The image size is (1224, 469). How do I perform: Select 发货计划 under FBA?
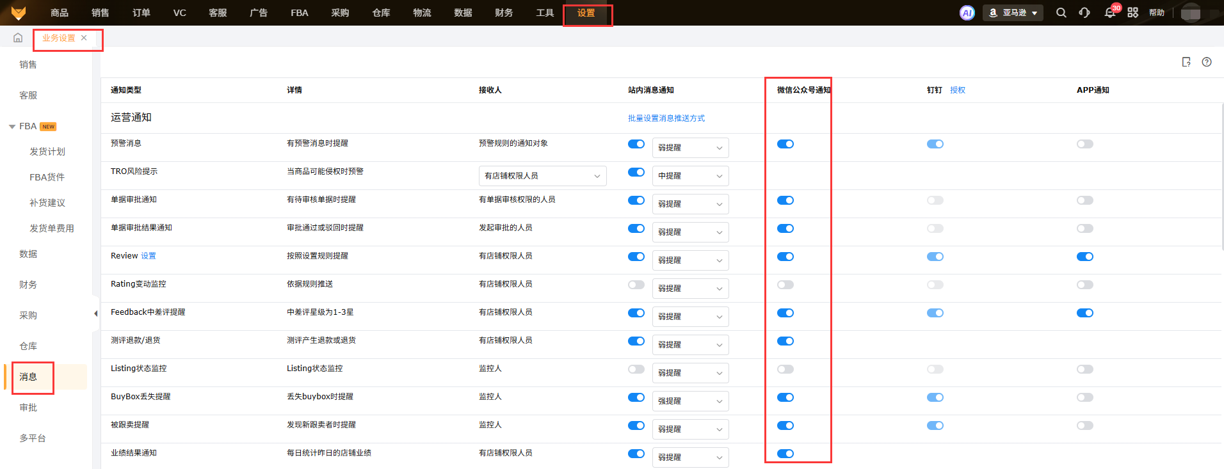(47, 152)
